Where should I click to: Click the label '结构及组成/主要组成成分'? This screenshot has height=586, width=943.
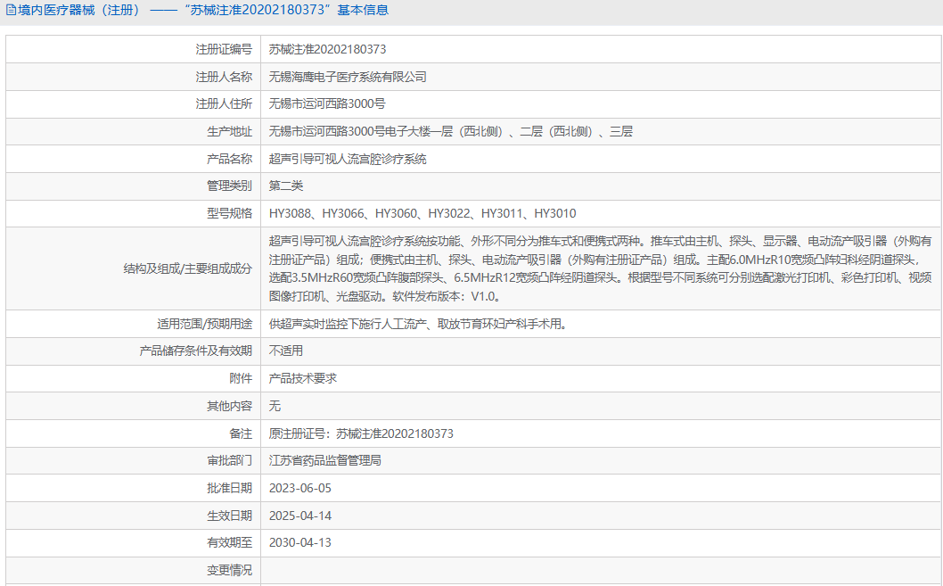point(188,269)
